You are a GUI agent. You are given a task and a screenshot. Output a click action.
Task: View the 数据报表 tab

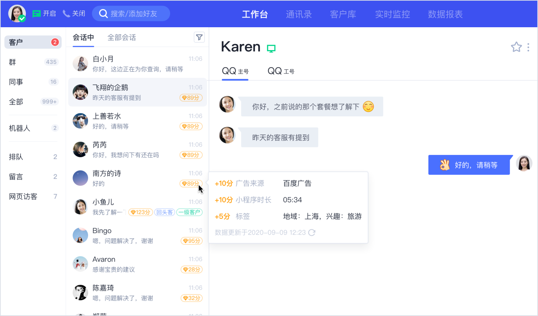pyautogui.click(x=445, y=14)
